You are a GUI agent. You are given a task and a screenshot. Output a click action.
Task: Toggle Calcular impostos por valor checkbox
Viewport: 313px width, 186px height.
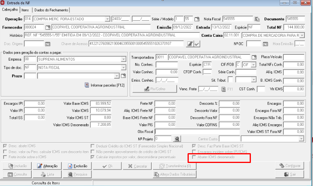click(93, 157)
